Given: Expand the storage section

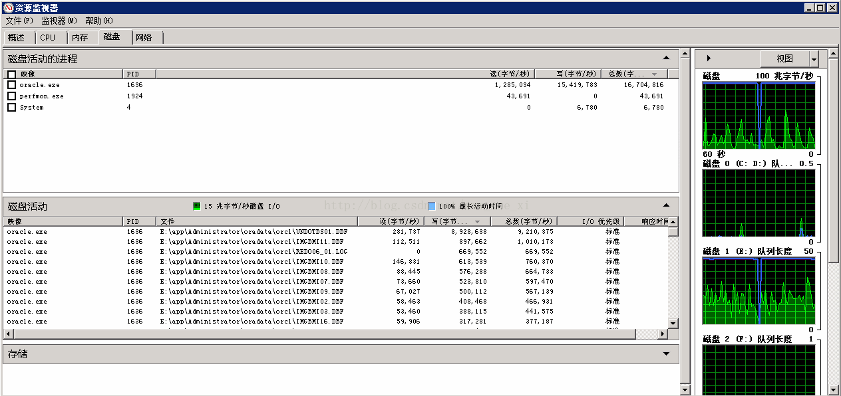Looking at the screenshot, I should [667, 353].
